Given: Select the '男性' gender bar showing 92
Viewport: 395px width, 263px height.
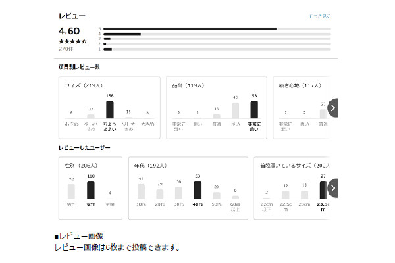Looking at the screenshot, I should pos(71,191).
